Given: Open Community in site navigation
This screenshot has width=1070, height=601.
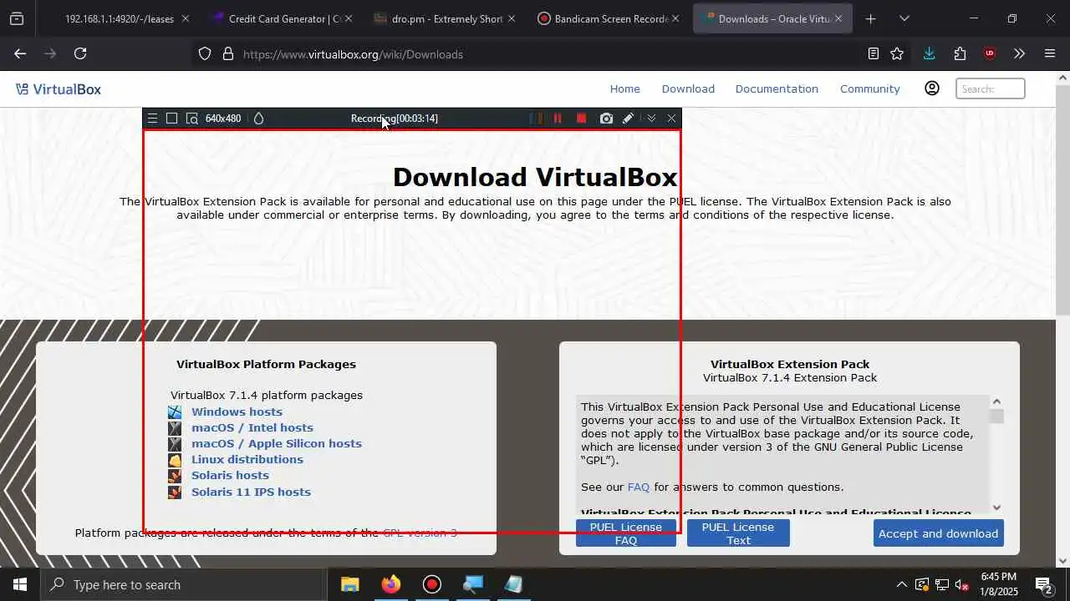Looking at the screenshot, I should pos(869,88).
